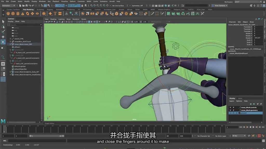Click the No Live Surface field
266x149 pixels.
118,6
